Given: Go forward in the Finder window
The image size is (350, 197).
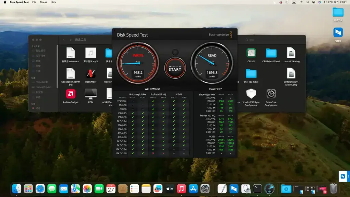Looking at the screenshot, I should pyautogui.click(x=70, y=40).
